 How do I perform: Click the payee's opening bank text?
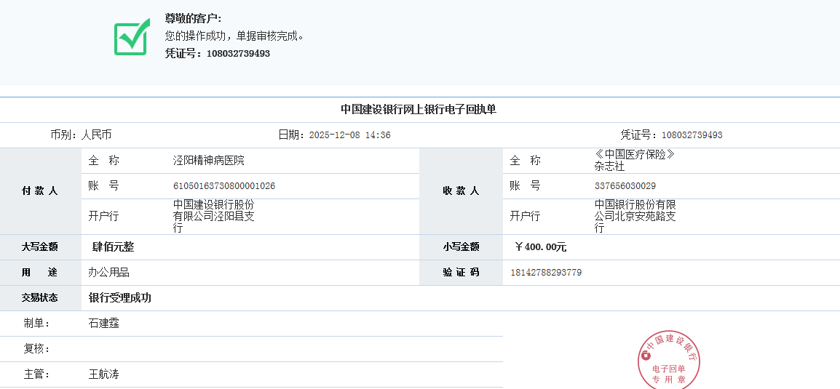(x=635, y=217)
